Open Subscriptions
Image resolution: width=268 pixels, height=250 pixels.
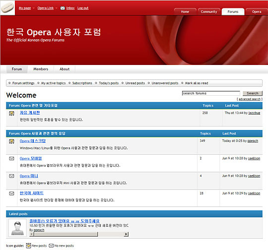coord(82,83)
